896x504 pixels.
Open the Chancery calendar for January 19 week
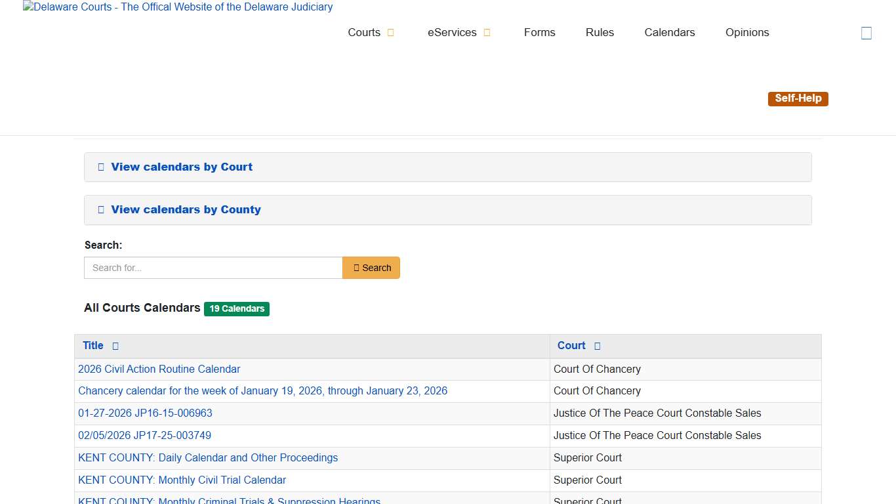click(x=262, y=390)
